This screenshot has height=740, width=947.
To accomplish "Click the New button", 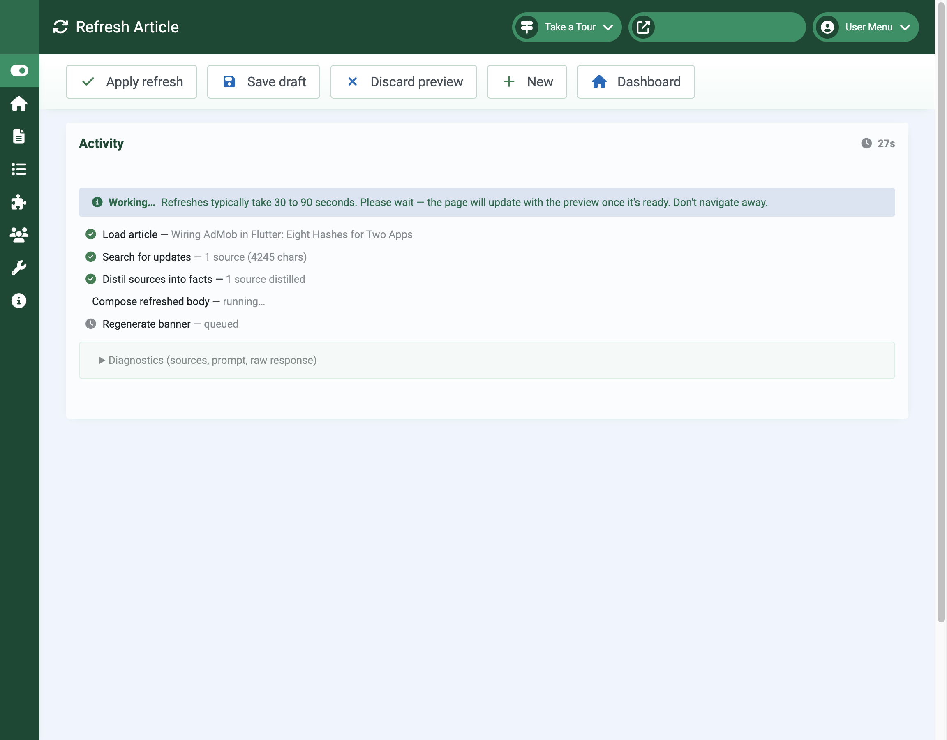I will coord(527,81).
